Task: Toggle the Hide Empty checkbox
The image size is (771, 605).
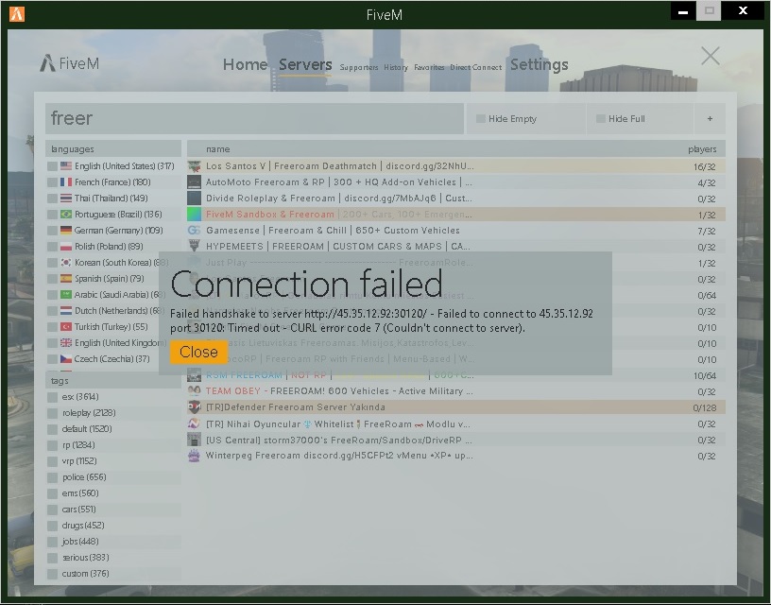Action: (481, 118)
